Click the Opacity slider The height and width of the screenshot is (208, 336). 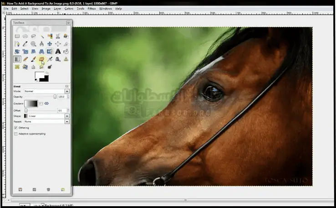[x=40, y=97]
